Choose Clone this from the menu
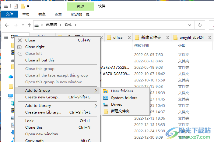214x142 pixels. click(57, 127)
